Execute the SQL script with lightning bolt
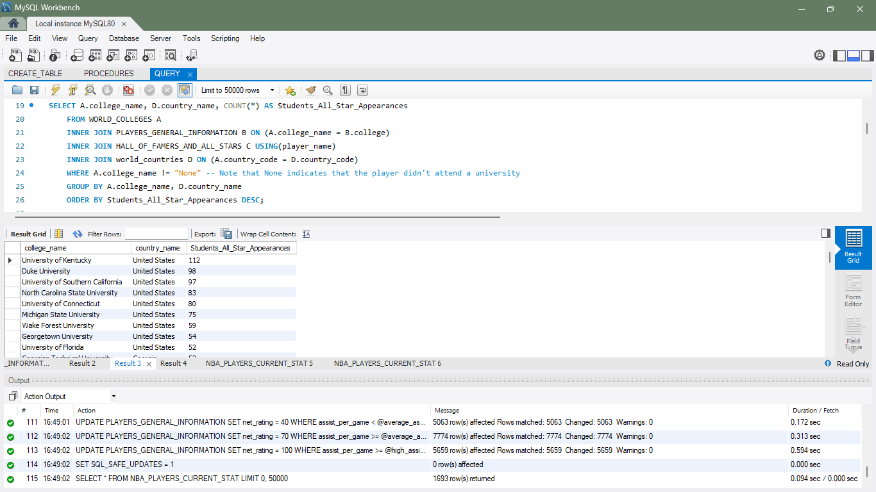 coord(56,90)
